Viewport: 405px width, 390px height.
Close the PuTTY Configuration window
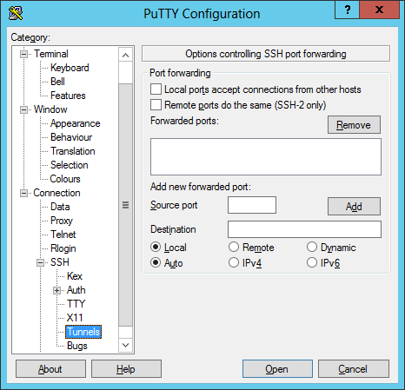click(379, 10)
